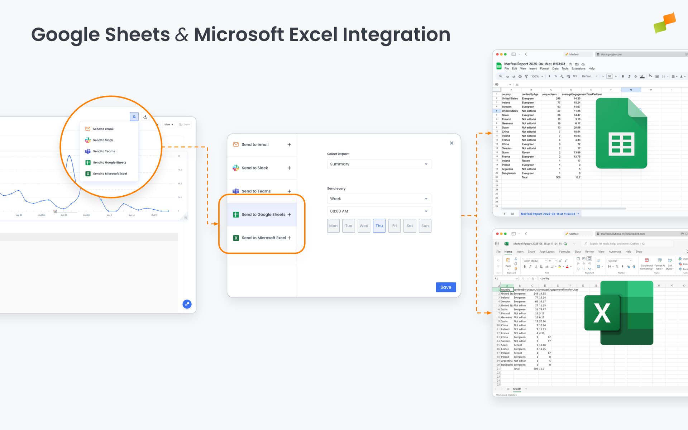
Task: Click the Marfeel chat bubble button
Action: tap(187, 304)
